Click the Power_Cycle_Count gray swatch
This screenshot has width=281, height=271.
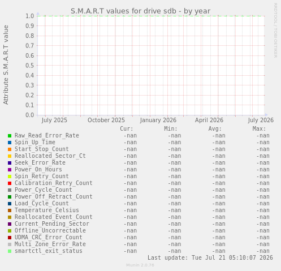[x=10, y=190]
